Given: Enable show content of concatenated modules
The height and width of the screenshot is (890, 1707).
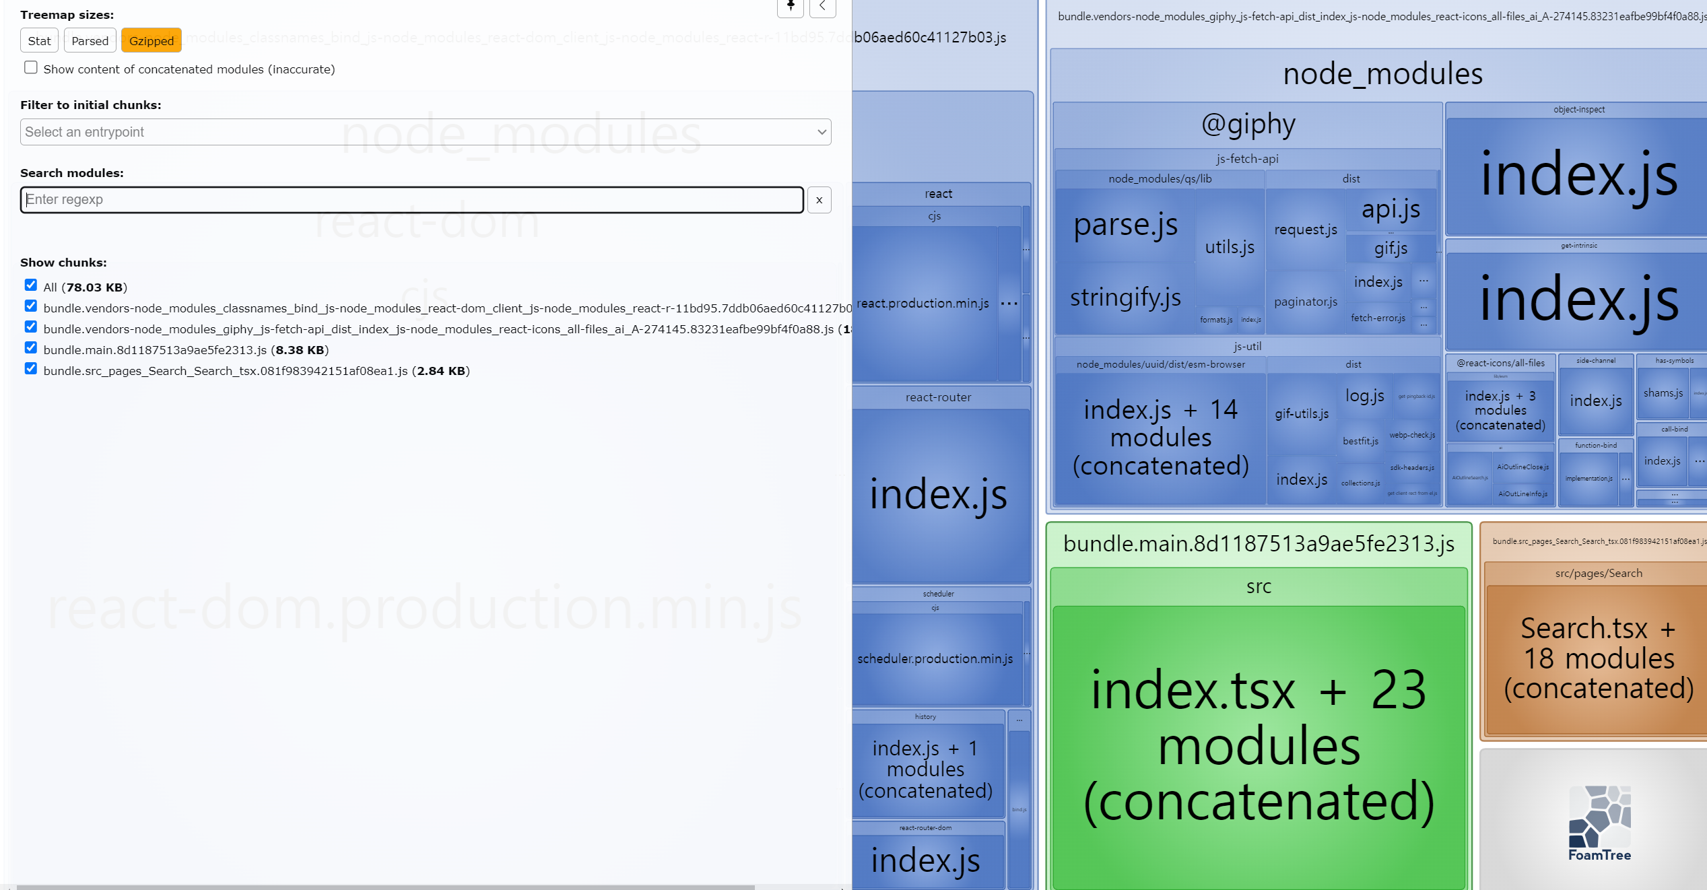Looking at the screenshot, I should point(31,67).
